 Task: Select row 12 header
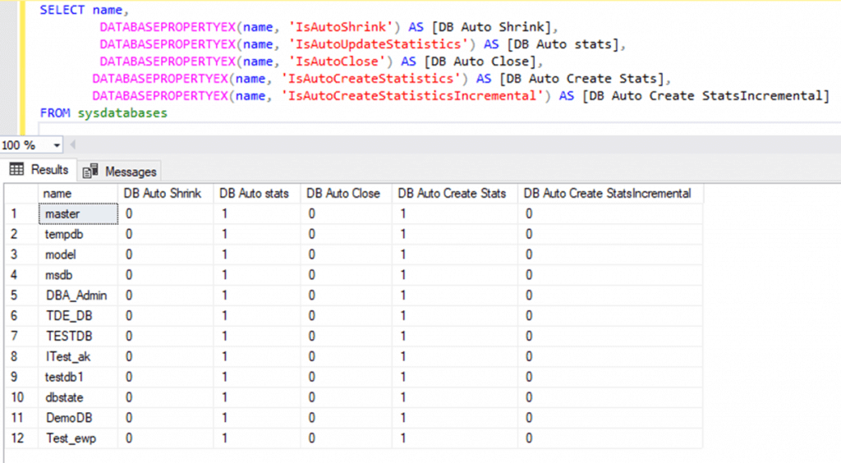point(18,438)
